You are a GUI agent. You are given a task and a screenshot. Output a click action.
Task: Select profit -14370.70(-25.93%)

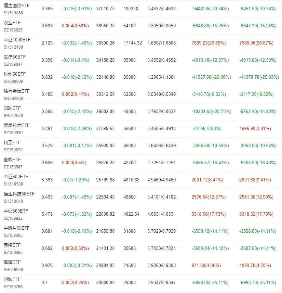point(259,77)
